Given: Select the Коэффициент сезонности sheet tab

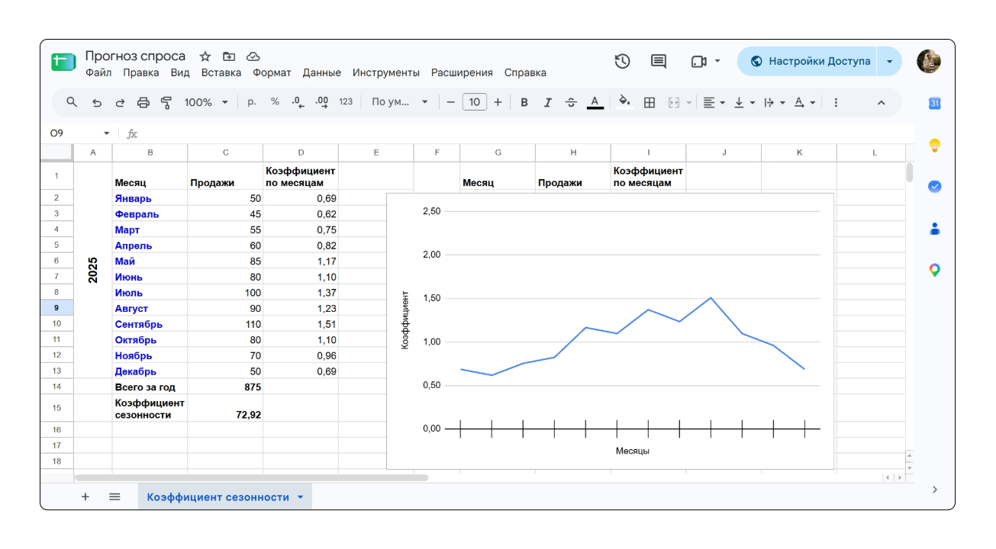Looking at the screenshot, I should [225, 497].
